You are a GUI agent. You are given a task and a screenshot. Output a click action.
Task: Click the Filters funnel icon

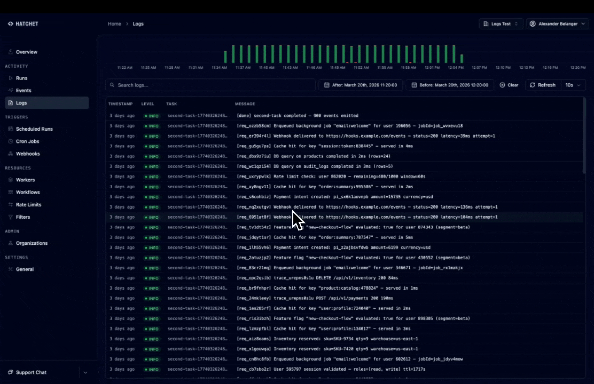coord(11,218)
